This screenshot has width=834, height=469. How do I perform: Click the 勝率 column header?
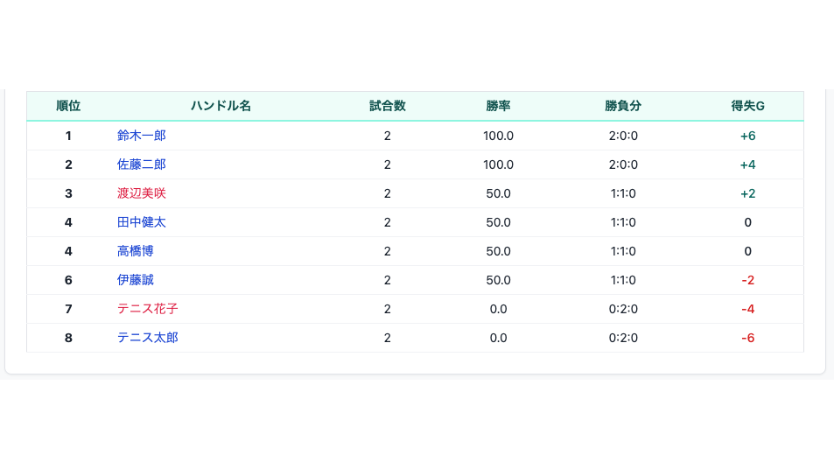tap(498, 106)
